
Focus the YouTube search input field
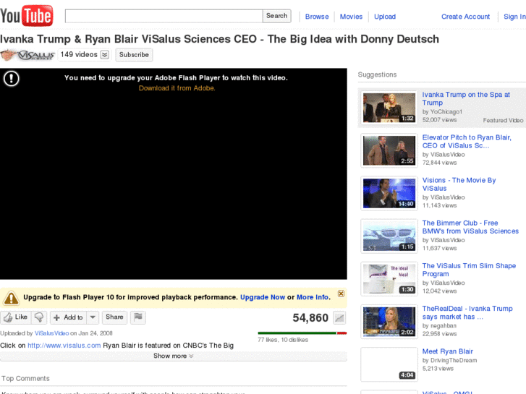click(164, 16)
